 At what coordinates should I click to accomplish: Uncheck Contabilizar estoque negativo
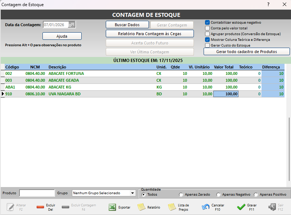click(207, 22)
